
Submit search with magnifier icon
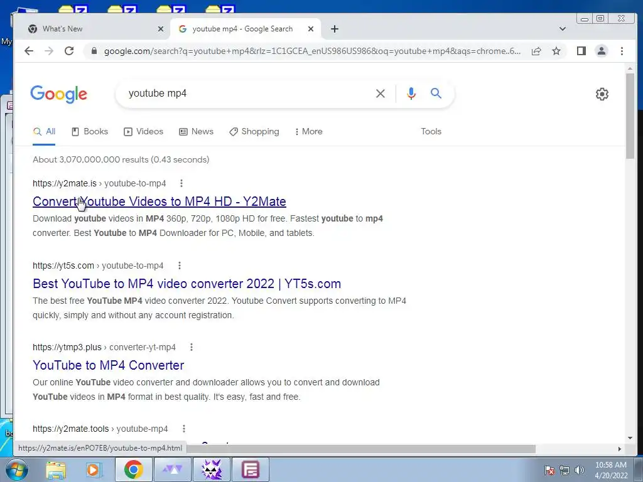436,94
